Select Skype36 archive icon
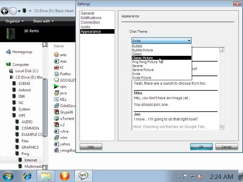Screen dimensions: 243x182 (x=56, y=112)
